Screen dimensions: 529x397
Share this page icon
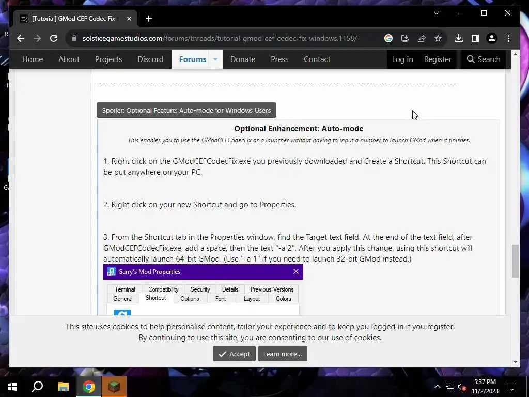[x=422, y=38]
